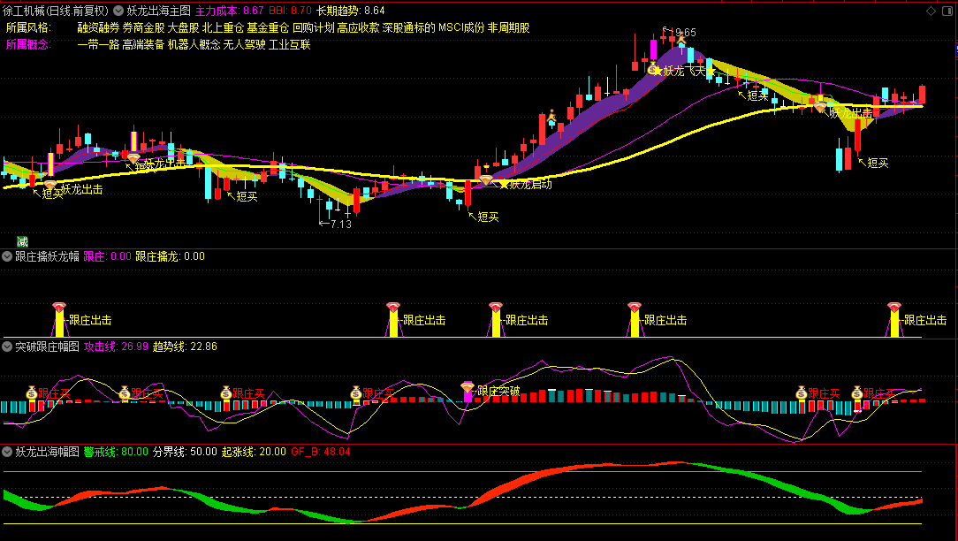This screenshot has height=541, width=958.
Task: Click the 妖龙出海主图 indicator name
Action: [x=159, y=11]
